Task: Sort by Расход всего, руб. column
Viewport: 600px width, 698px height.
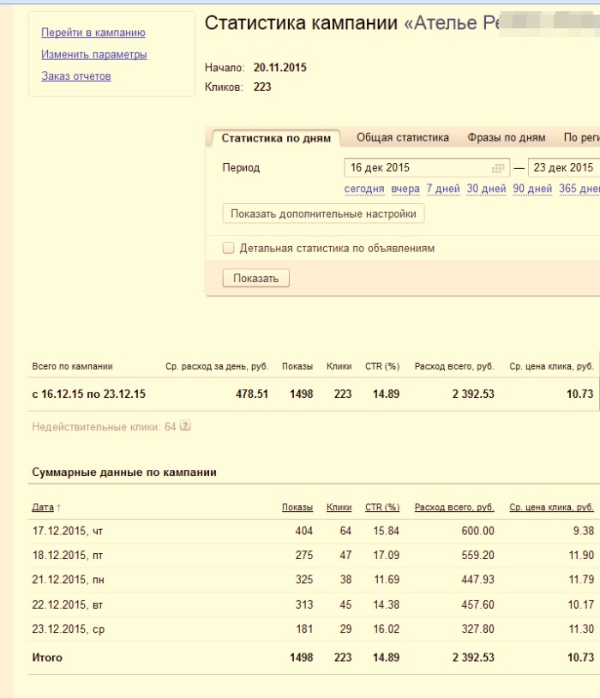Action: click(454, 508)
